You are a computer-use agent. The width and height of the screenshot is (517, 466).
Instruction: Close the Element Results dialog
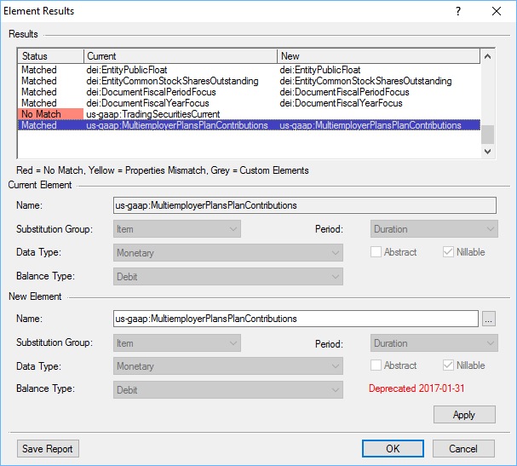(497, 11)
